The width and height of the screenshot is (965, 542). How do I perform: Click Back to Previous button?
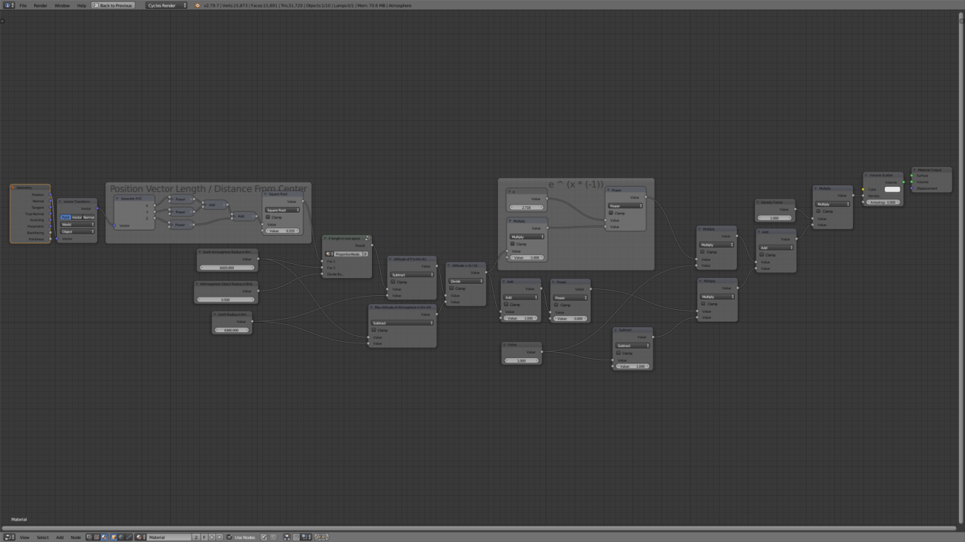coord(113,5)
